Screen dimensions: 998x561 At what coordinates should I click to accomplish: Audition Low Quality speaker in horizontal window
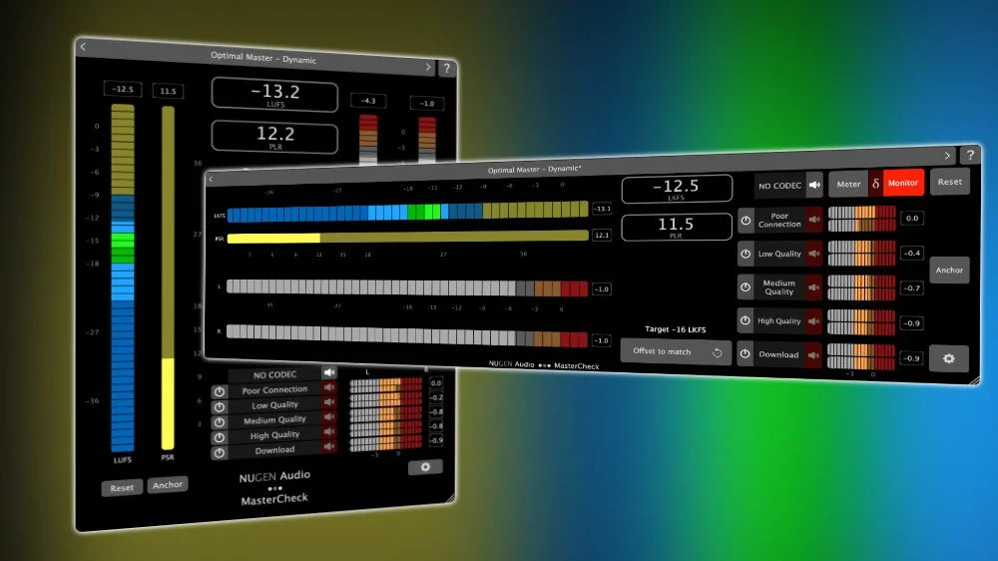pyautogui.click(x=814, y=254)
